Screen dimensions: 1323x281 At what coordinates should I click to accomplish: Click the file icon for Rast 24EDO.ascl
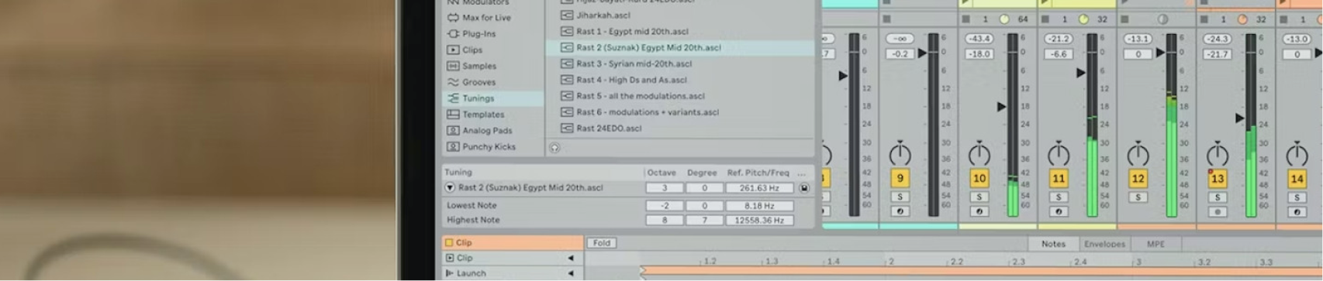click(x=567, y=128)
